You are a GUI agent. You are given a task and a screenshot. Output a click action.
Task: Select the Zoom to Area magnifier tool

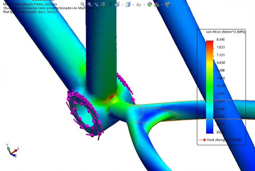pyautogui.click(x=90, y=4)
